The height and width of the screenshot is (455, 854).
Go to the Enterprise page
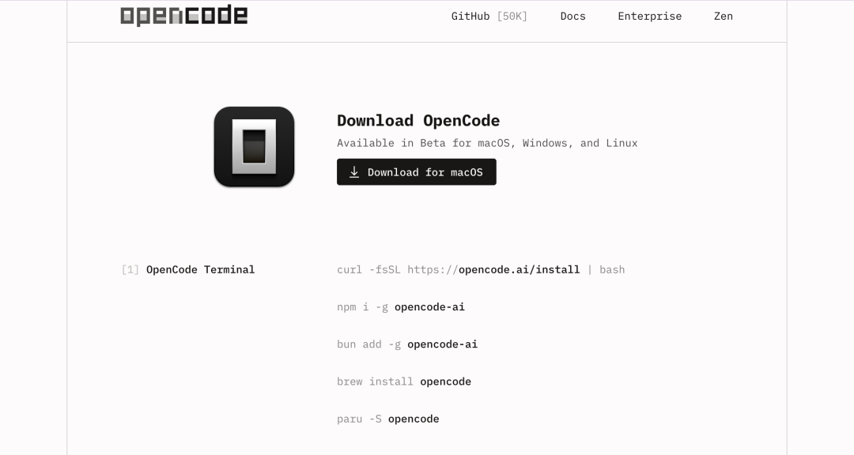[x=650, y=17]
